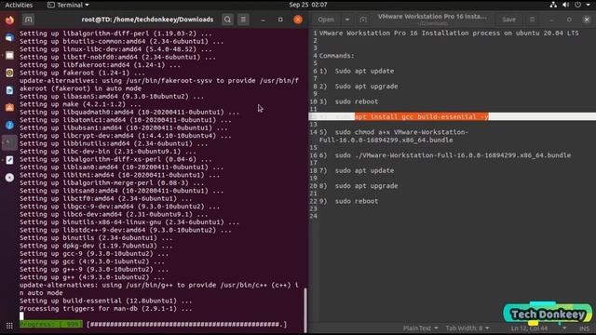The width and height of the screenshot is (596, 335).
Task: Open the Plain Text language dropdown
Action: coord(420,328)
